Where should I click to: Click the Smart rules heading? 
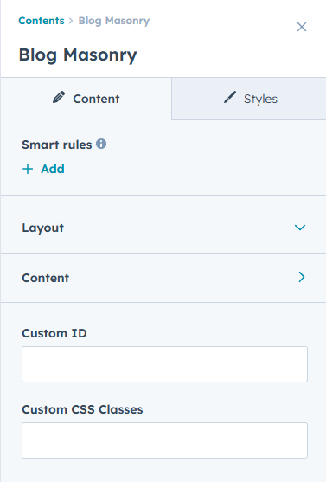tap(57, 145)
